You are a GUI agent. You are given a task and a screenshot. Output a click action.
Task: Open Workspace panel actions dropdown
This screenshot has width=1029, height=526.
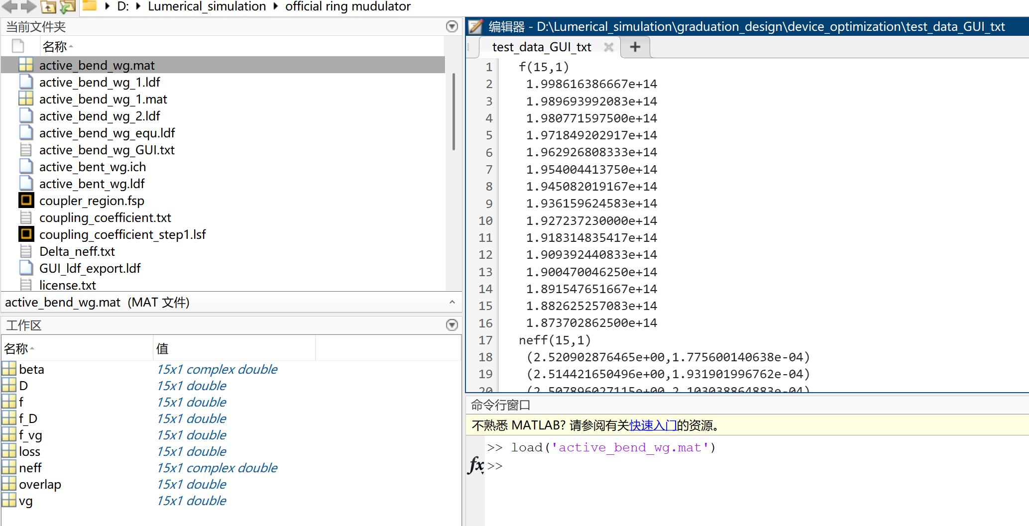point(452,325)
